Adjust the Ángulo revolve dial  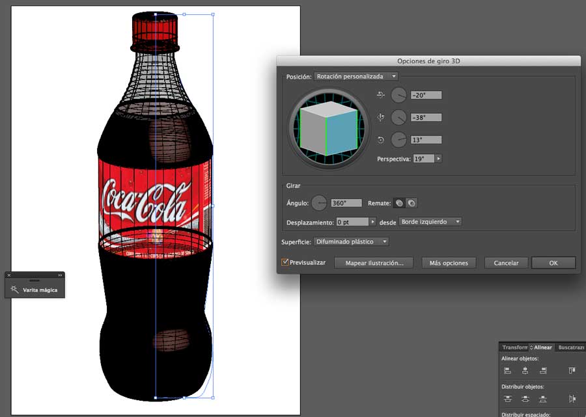click(x=319, y=203)
